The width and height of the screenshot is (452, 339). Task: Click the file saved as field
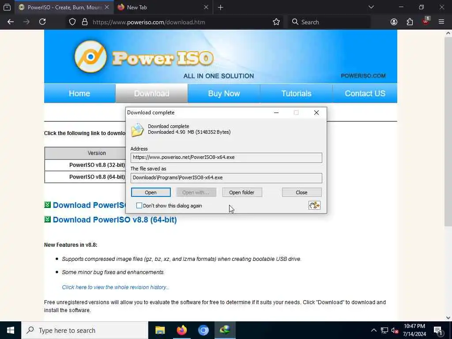pyautogui.click(x=226, y=177)
